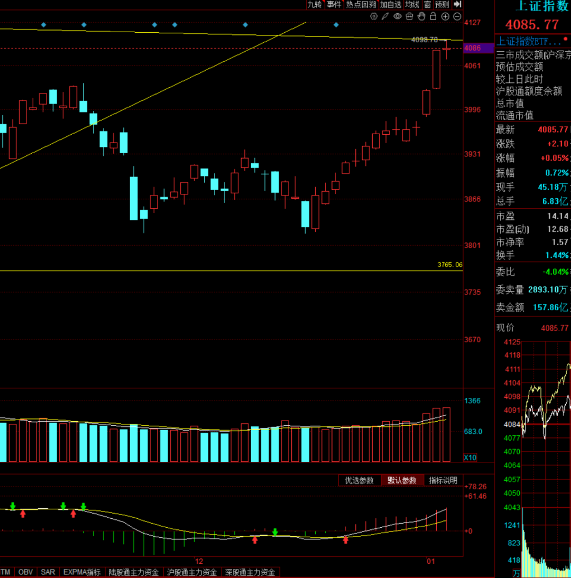Click the first blue diamond event marker
571x578 pixels.
click(44, 24)
